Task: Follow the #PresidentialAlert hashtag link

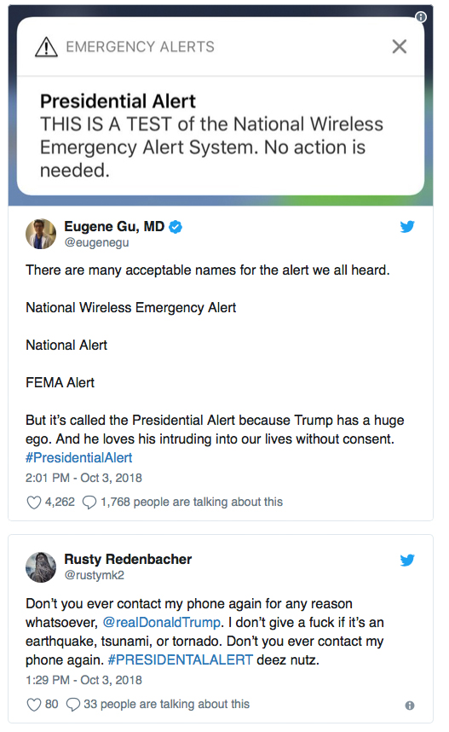Action: pos(78,457)
